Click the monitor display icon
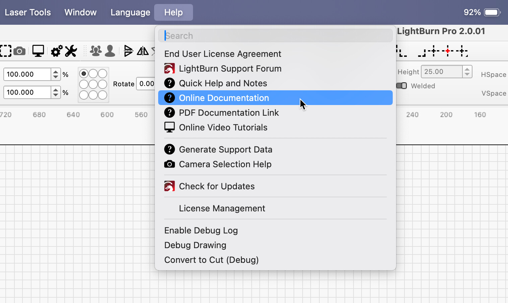Image resolution: width=508 pixels, height=303 pixels. point(38,51)
